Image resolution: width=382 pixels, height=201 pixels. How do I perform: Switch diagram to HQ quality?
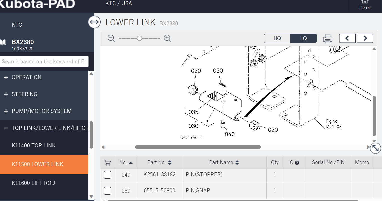coord(277,38)
